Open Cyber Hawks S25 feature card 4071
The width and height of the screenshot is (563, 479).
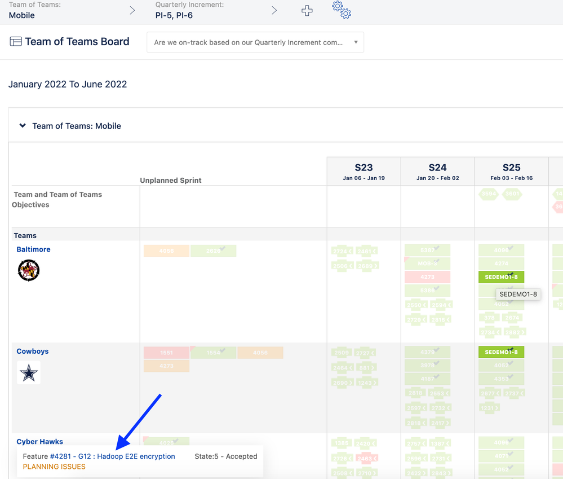(501, 456)
